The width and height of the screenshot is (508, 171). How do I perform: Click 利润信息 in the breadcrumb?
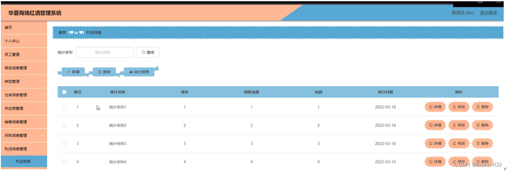(94, 33)
